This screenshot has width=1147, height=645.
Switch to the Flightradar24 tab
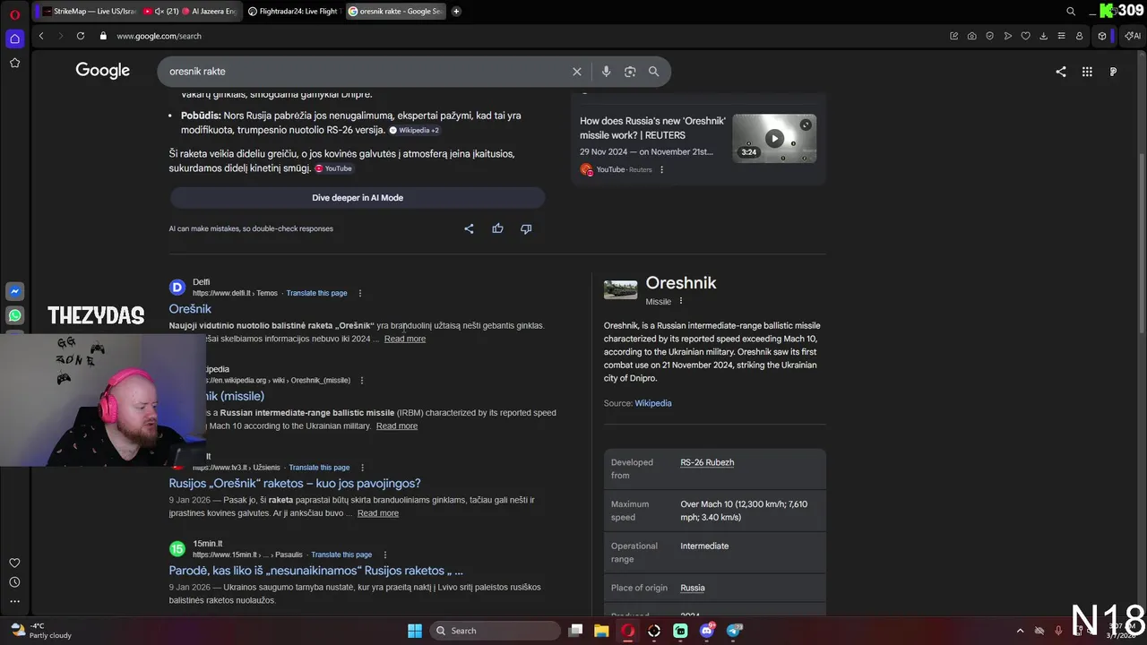[293, 11]
